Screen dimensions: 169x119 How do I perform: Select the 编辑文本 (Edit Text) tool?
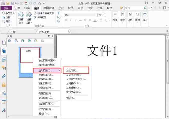click(21, 17)
